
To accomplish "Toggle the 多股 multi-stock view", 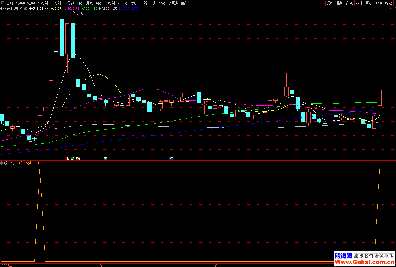I will click(349, 3).
